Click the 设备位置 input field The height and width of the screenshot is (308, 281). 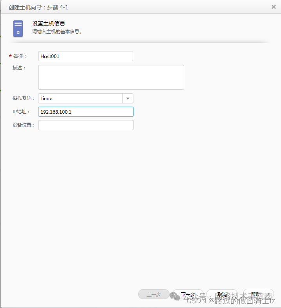(86, 125)
